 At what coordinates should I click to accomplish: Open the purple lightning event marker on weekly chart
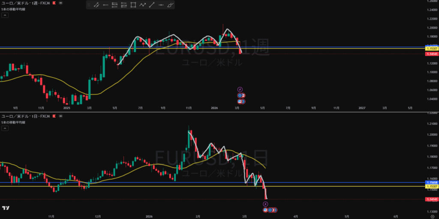click(x=241, y=89)
